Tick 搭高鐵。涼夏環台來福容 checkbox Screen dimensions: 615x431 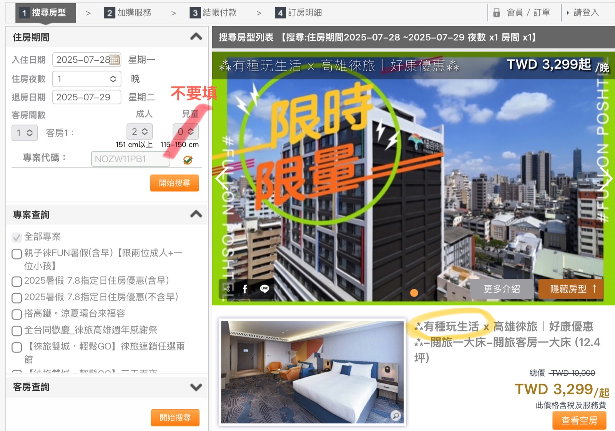point(17,314)
